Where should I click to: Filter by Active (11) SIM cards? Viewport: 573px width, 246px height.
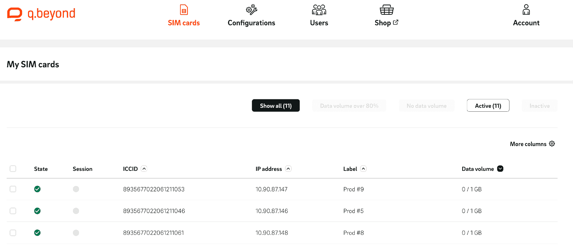point(488,106)
